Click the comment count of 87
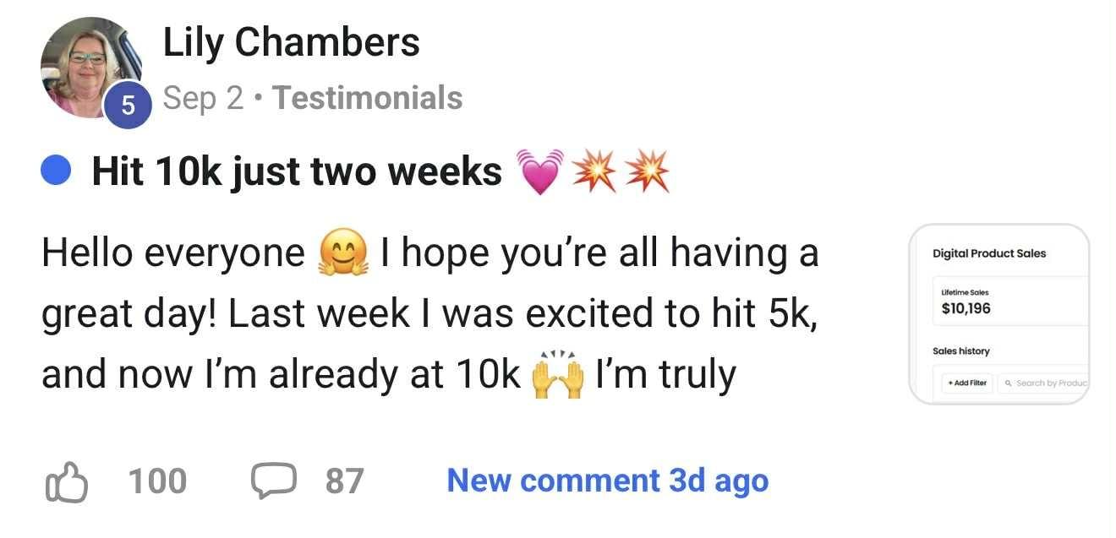1116x538 pixels. 344,481
